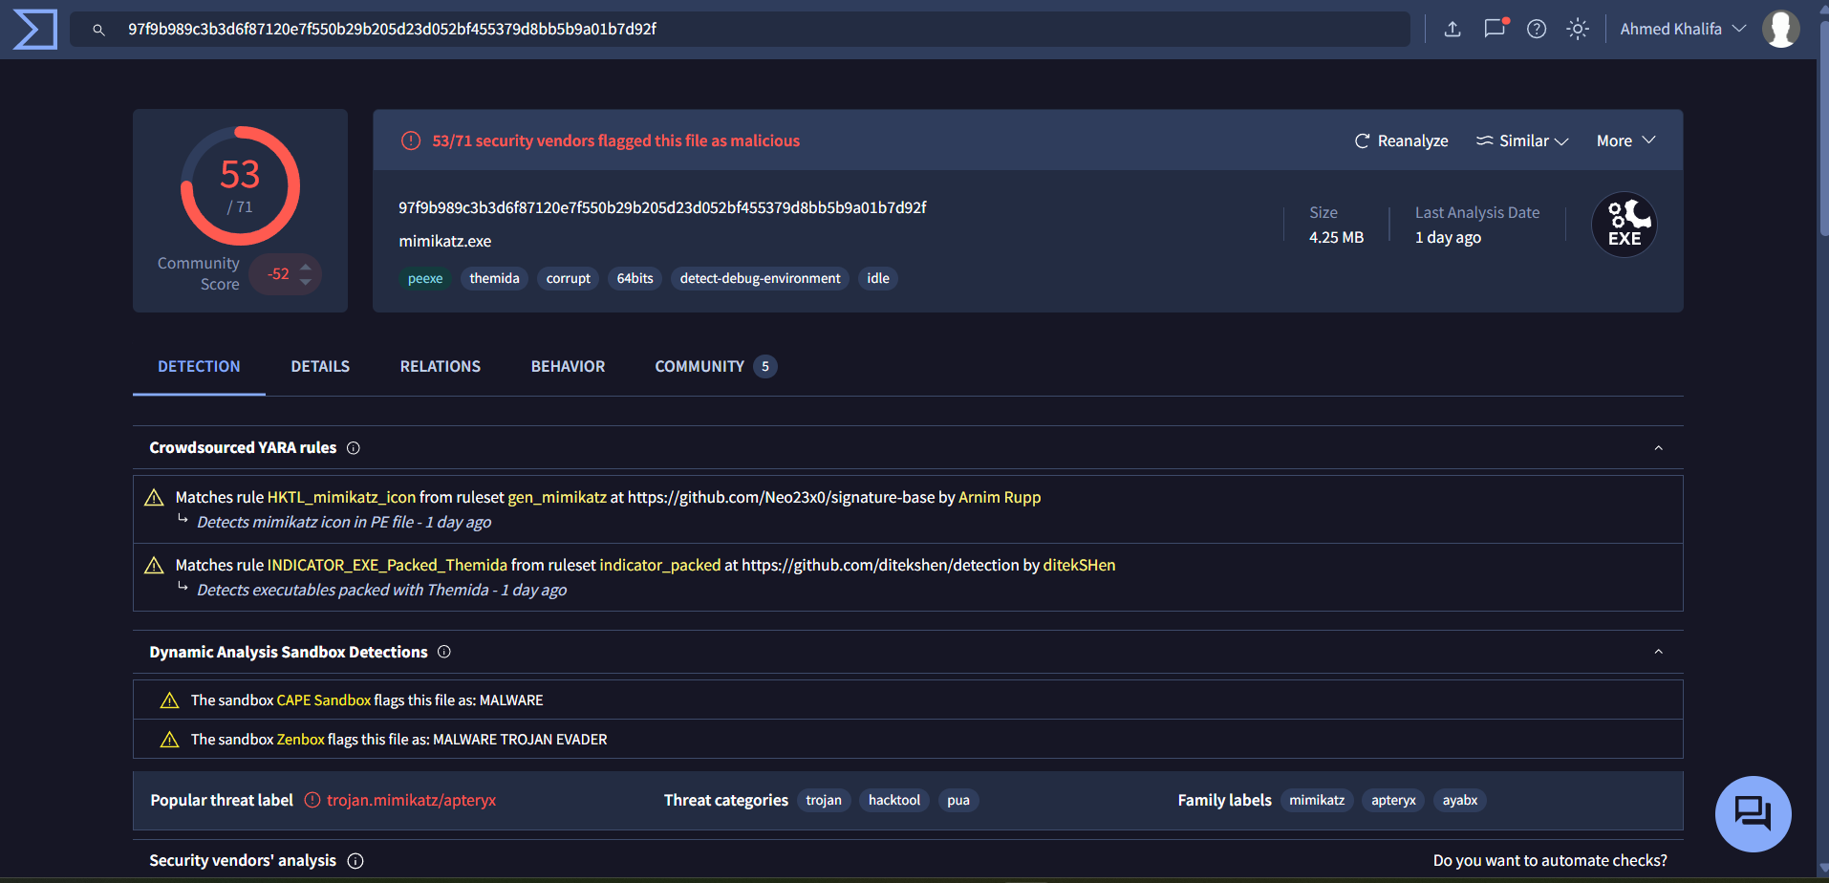Click info icon beside Crowdsourced YARA rules
Viewport: 1829px width, 883px height.
[354, 448]
